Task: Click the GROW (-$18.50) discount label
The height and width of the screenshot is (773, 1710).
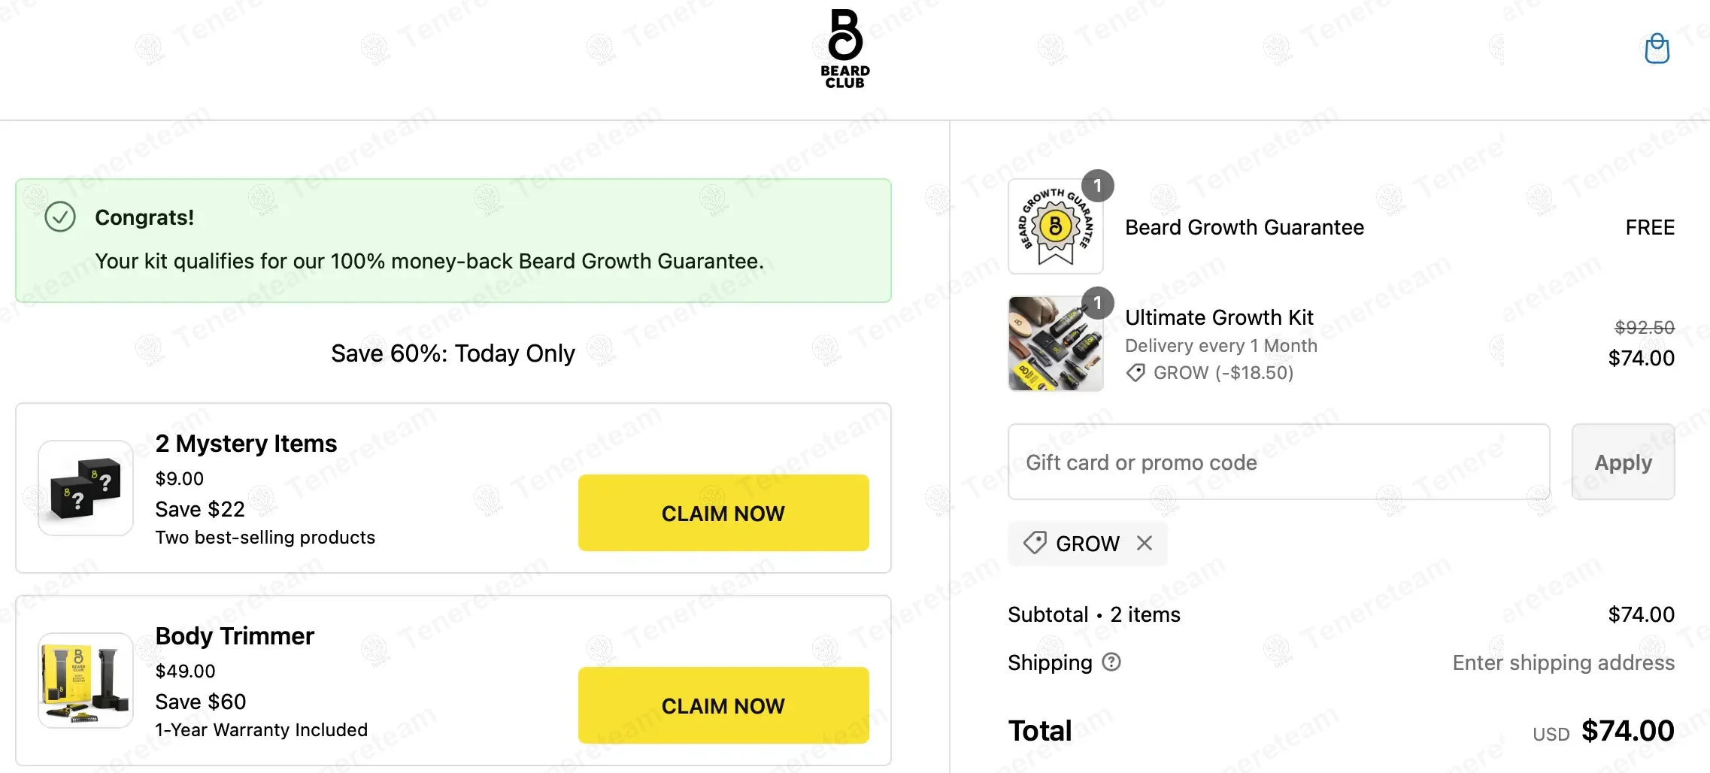Action: pos(1223,373)
